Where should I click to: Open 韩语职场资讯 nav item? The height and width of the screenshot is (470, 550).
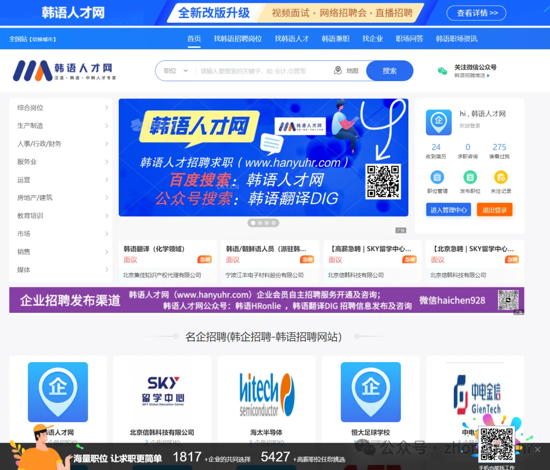[456, 39]
